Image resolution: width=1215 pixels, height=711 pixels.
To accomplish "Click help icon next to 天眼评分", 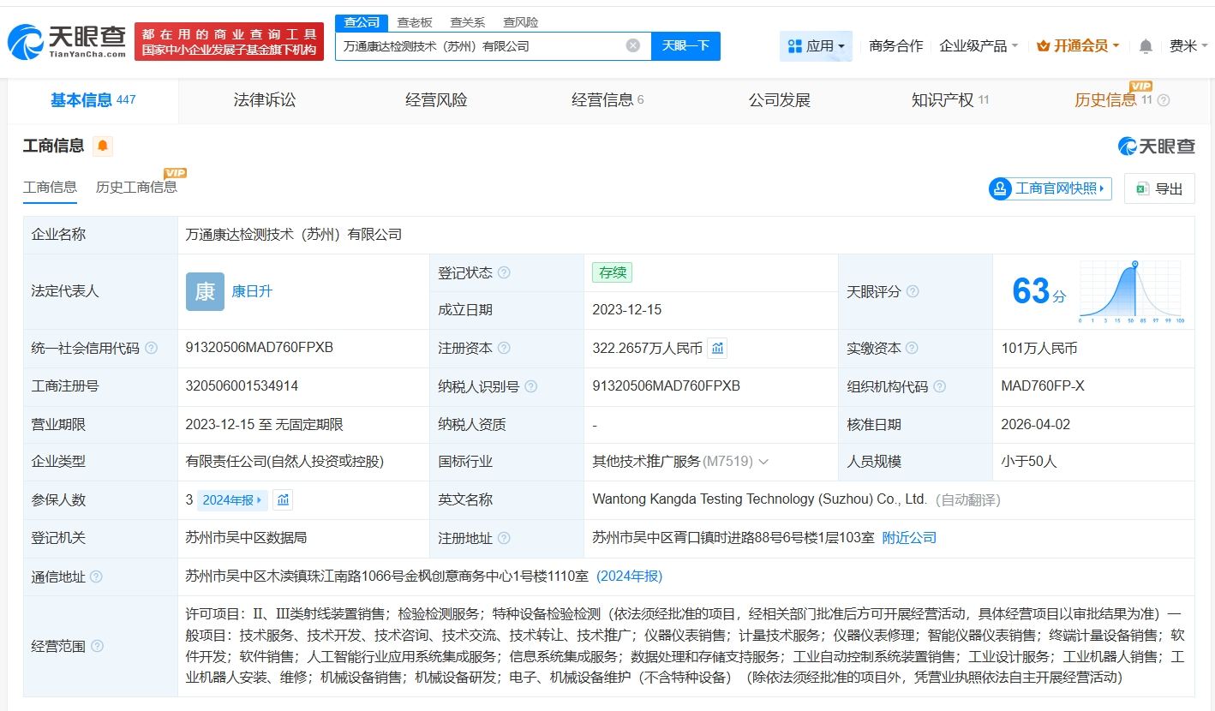I will [913, 291].
